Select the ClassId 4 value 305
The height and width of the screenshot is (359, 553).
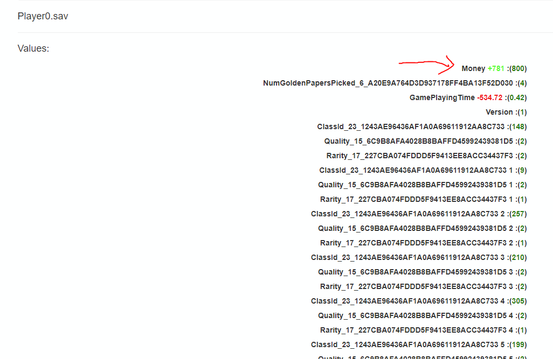(518, 301)
